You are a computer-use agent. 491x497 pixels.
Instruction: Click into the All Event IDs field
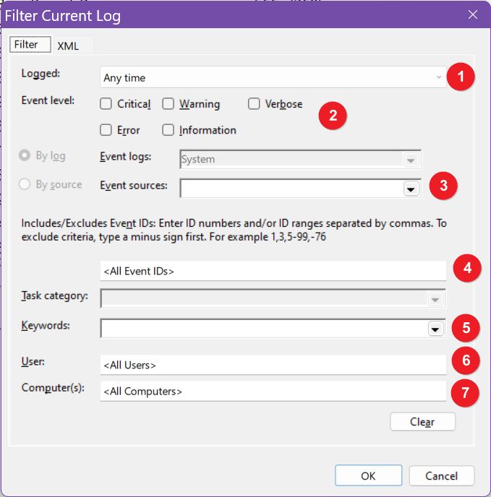273,271
